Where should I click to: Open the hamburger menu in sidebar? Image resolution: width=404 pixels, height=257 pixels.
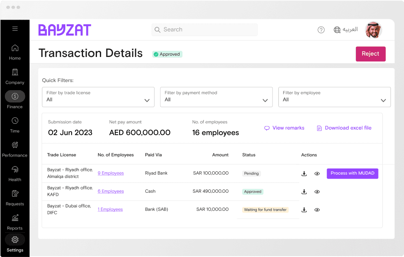(x=15, y=29)
